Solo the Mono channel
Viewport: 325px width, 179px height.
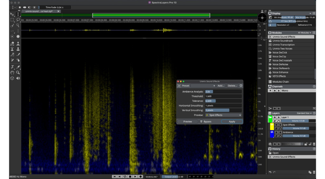(x=279, y=91)
